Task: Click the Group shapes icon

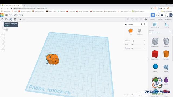Action: 132,19
